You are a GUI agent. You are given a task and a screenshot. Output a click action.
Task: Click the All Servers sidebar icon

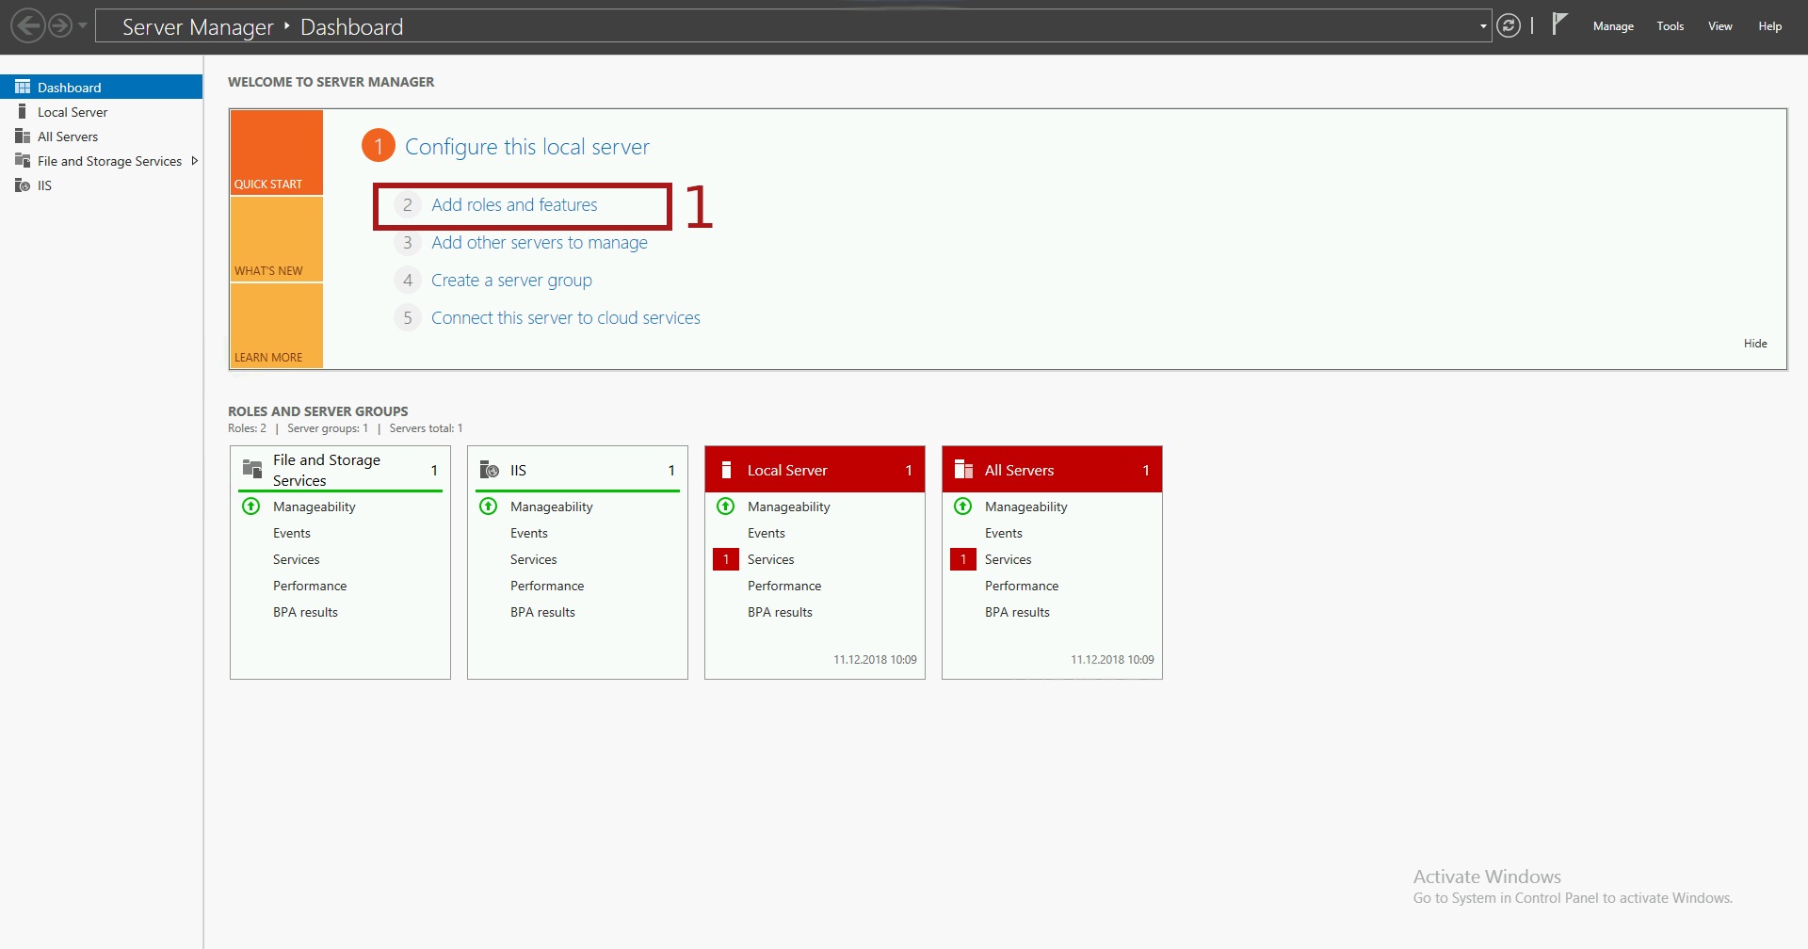[23, 136]
